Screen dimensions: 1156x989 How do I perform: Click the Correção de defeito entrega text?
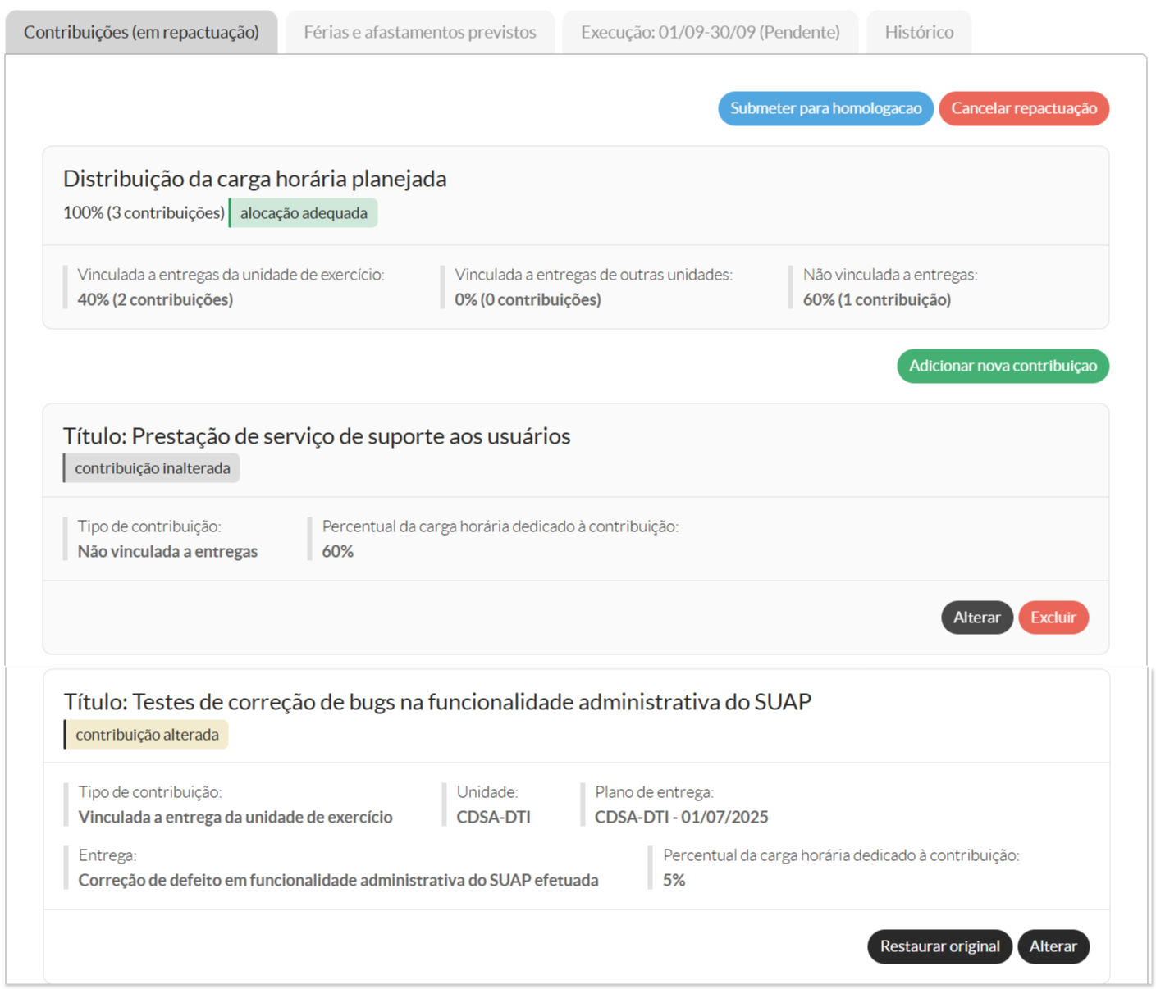click(338, 881)
